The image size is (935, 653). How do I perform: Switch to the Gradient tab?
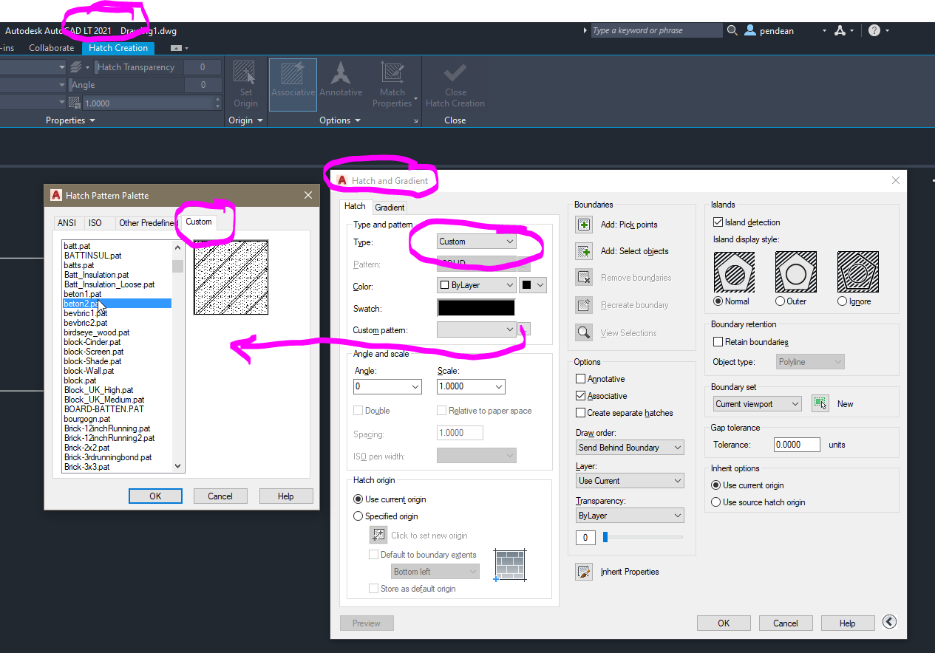389,207
